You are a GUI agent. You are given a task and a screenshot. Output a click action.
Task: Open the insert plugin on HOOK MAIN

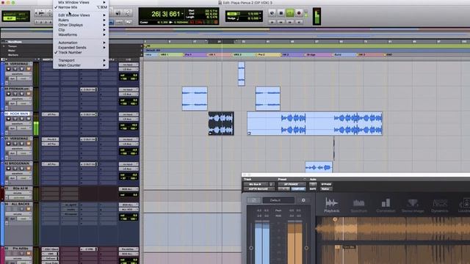pos(51,114)
